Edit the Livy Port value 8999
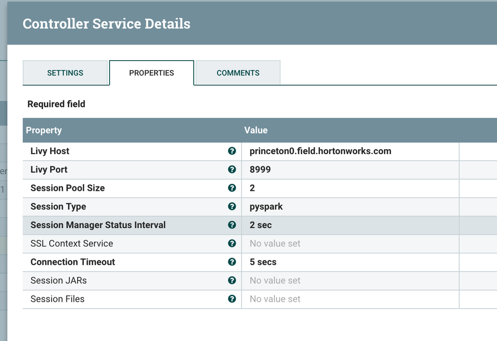497x341 pixels. click(260, 170)
